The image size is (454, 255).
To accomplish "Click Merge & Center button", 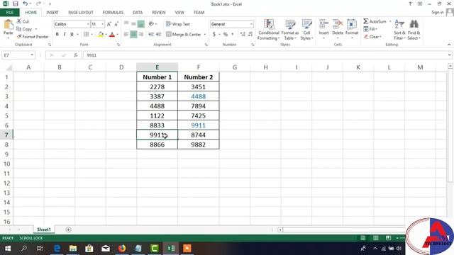I will 184,34.
